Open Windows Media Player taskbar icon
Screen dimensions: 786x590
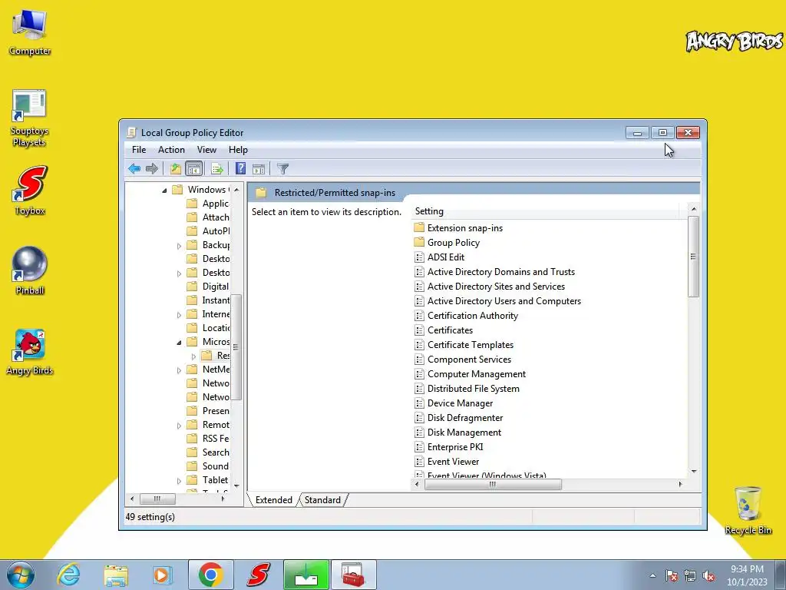point(162,575)
